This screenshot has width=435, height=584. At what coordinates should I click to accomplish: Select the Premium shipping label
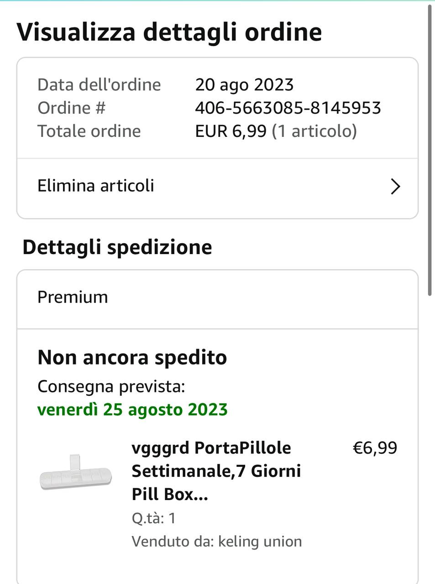tap(73, 297)
